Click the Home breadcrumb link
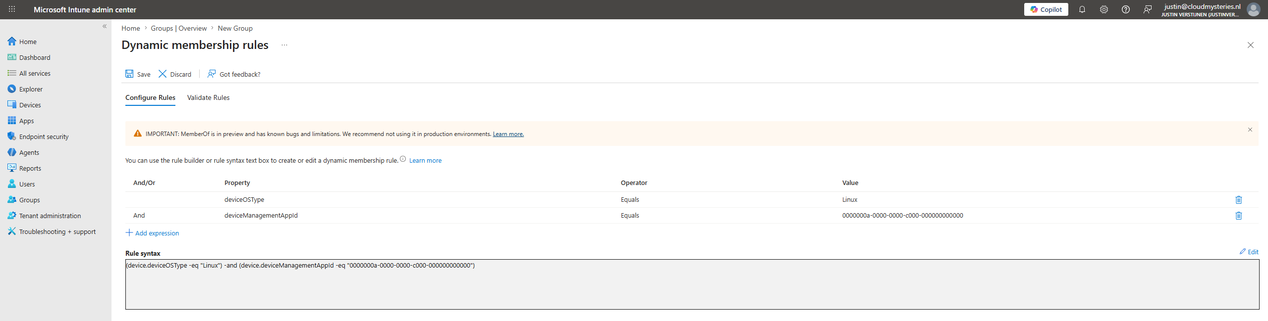The image size is (1268, 321). click(131, 28)
